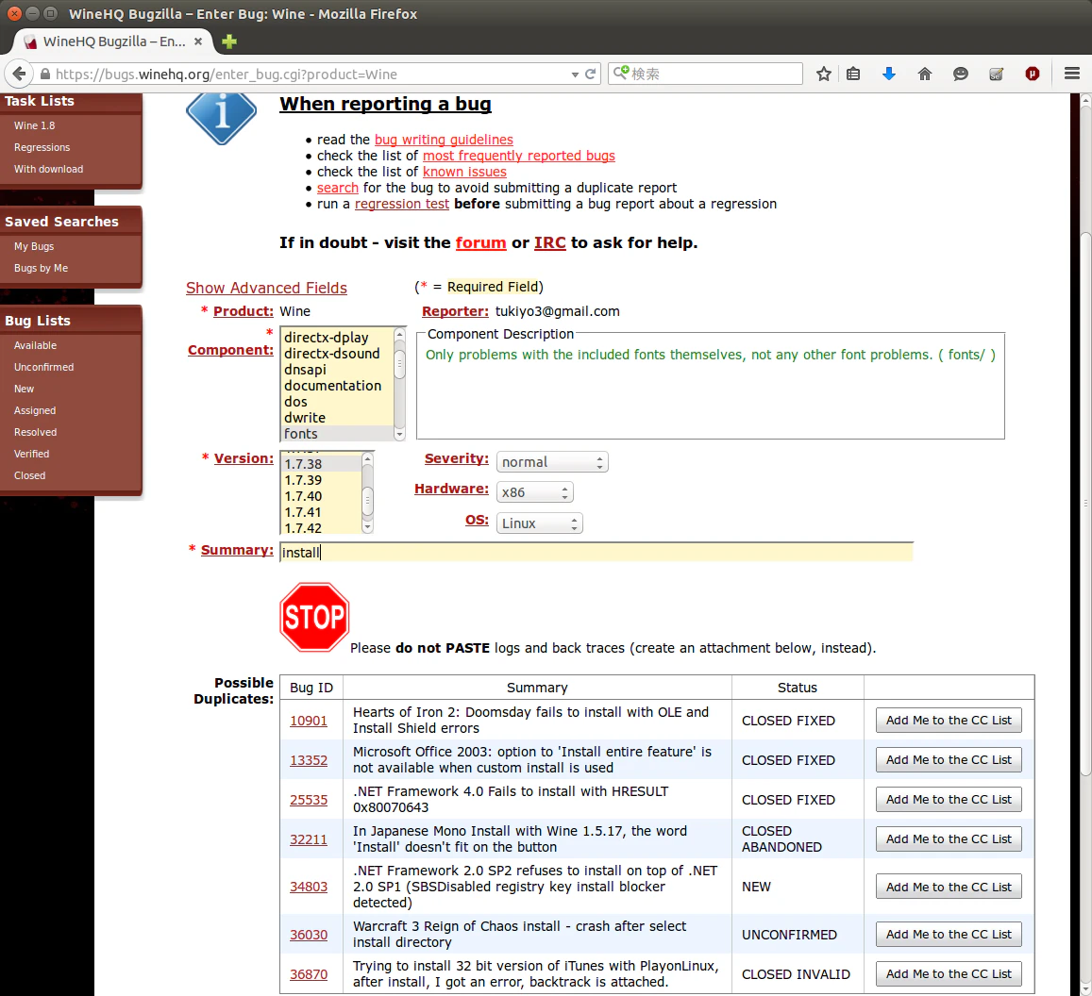
Task: Go to the home page icon
Action: [925, 74]
